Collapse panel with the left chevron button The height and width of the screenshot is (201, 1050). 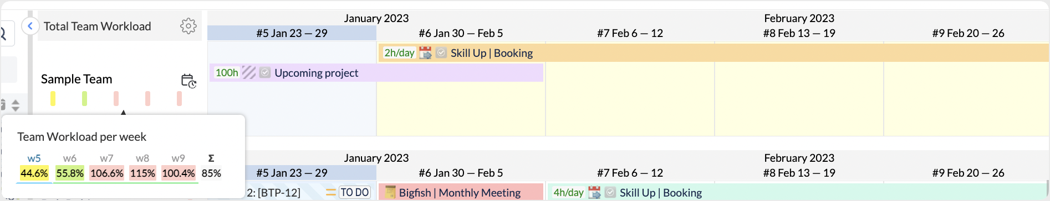30,26
